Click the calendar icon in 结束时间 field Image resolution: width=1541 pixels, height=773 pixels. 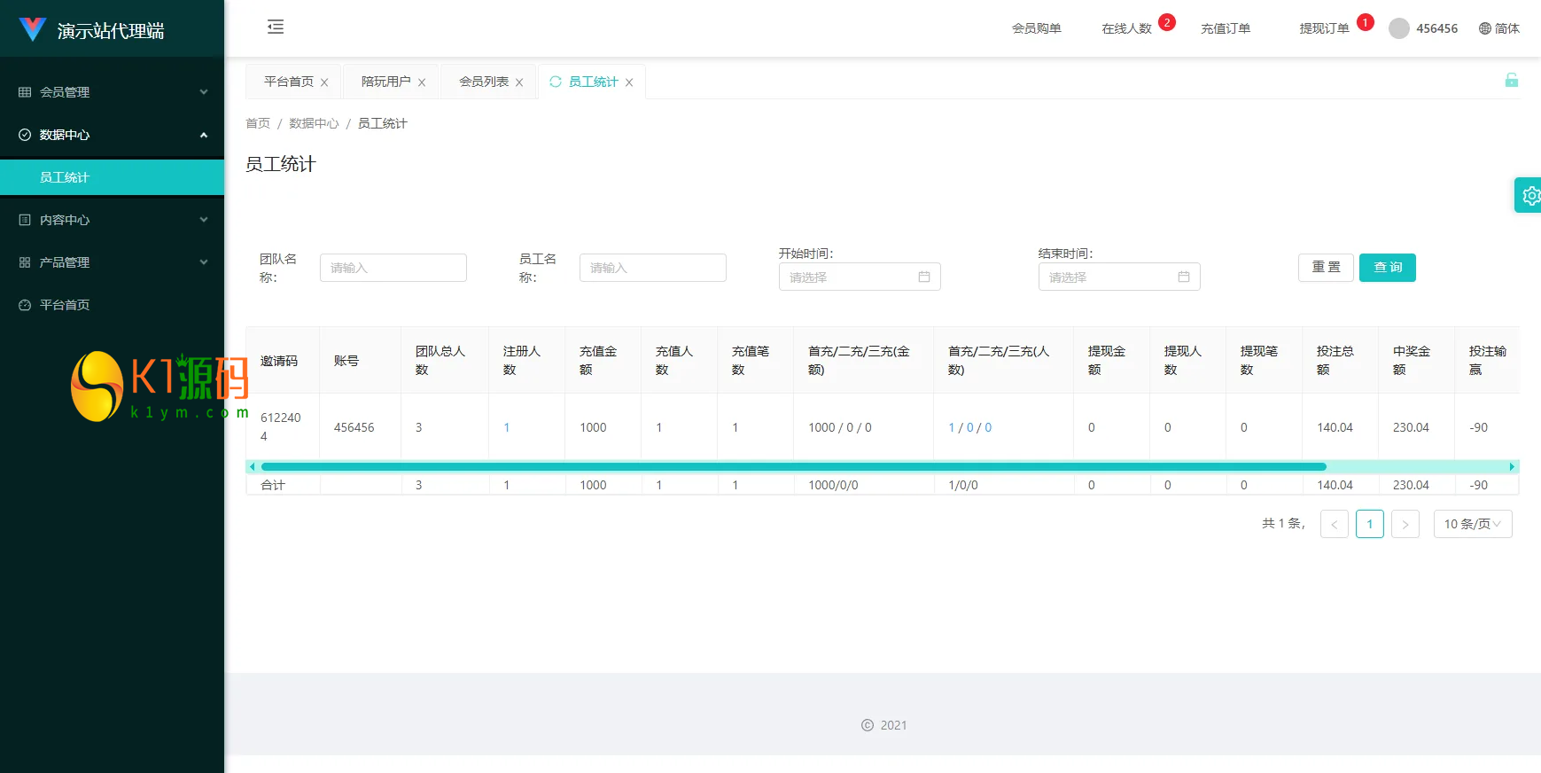(x=1184, y=277)
